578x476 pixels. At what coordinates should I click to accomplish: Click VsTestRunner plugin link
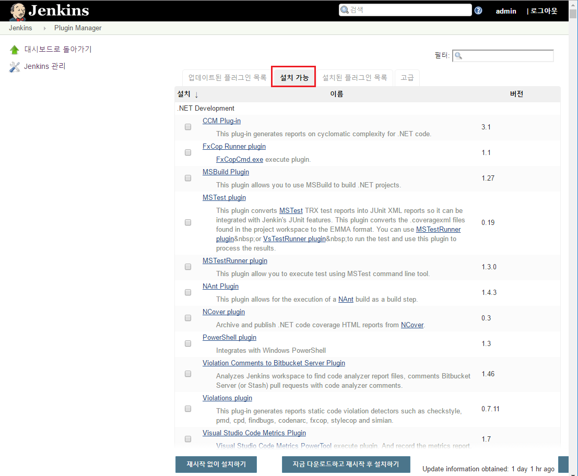pyautogui.click(x=294, y=239)
